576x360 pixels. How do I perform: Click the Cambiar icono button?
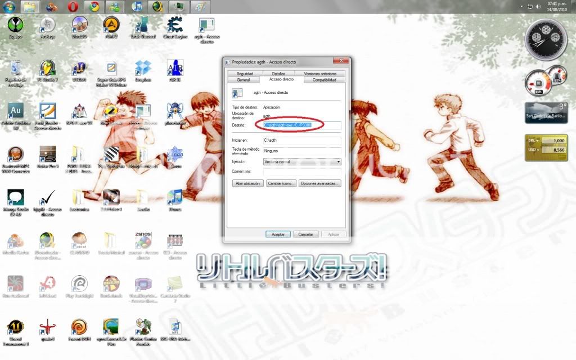281,183
